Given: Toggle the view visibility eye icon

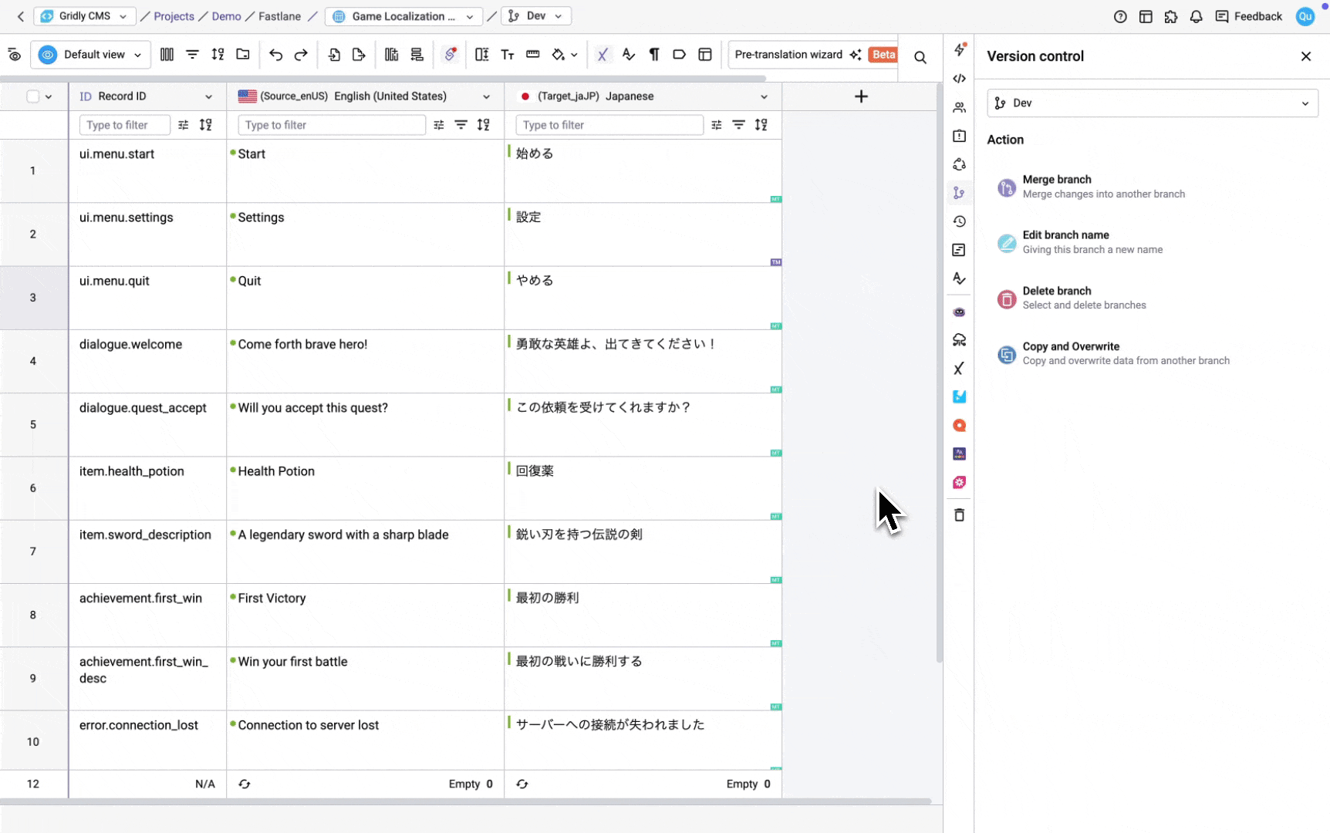Looking at the screenshot, I should [14, 55].
